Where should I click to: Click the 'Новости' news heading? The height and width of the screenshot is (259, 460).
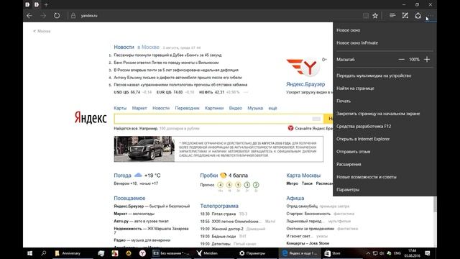click(x=124, y=47)
